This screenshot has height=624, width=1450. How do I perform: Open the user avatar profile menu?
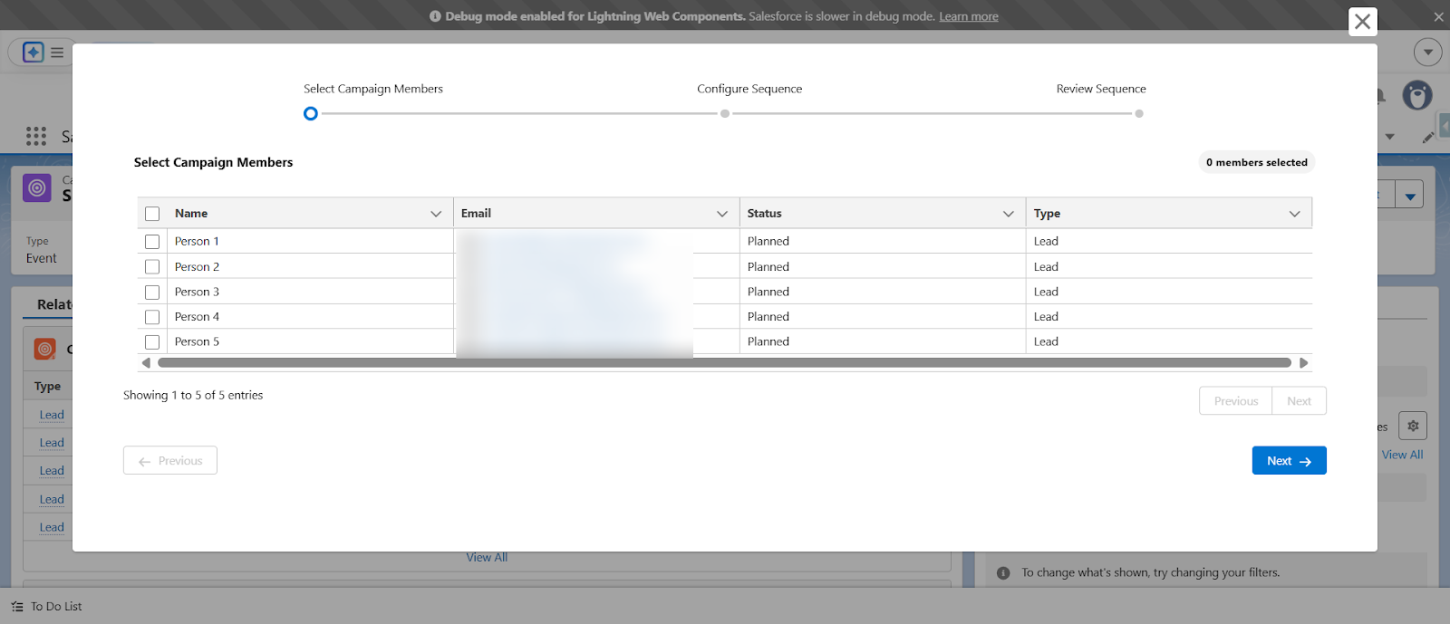click(1417, 95)
